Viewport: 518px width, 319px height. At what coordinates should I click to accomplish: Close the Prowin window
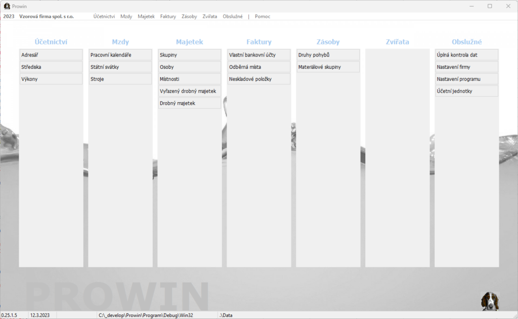(x=508, y=6)
